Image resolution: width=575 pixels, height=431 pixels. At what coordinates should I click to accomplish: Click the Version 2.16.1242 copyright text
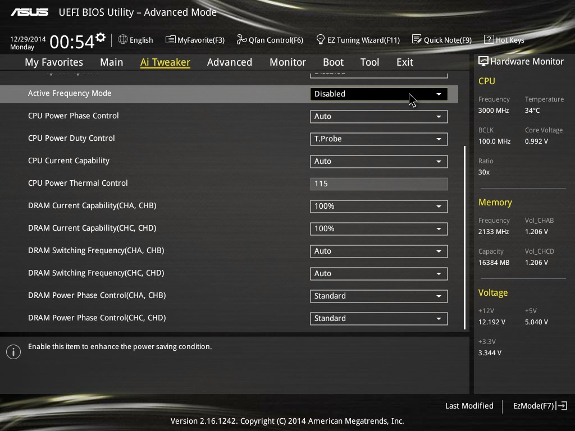(x=287, y=421)
